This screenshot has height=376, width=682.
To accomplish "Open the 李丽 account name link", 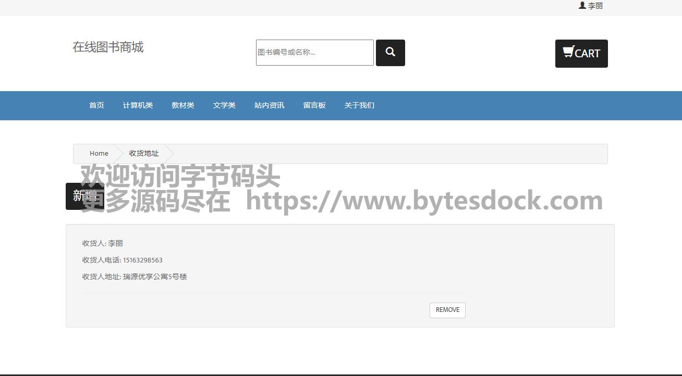I will (x=595, y=6).
